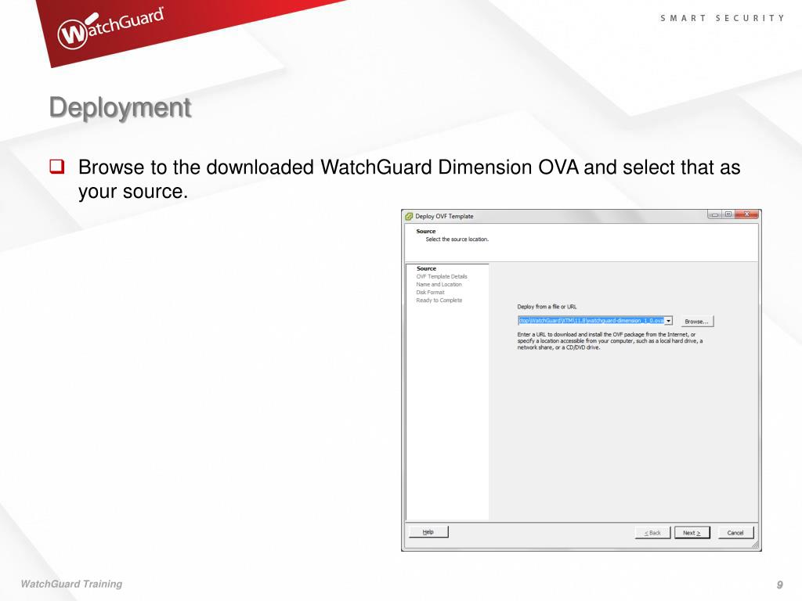Proceed with the Next > button
Screen dimensions: 802x601
[692, 532]
